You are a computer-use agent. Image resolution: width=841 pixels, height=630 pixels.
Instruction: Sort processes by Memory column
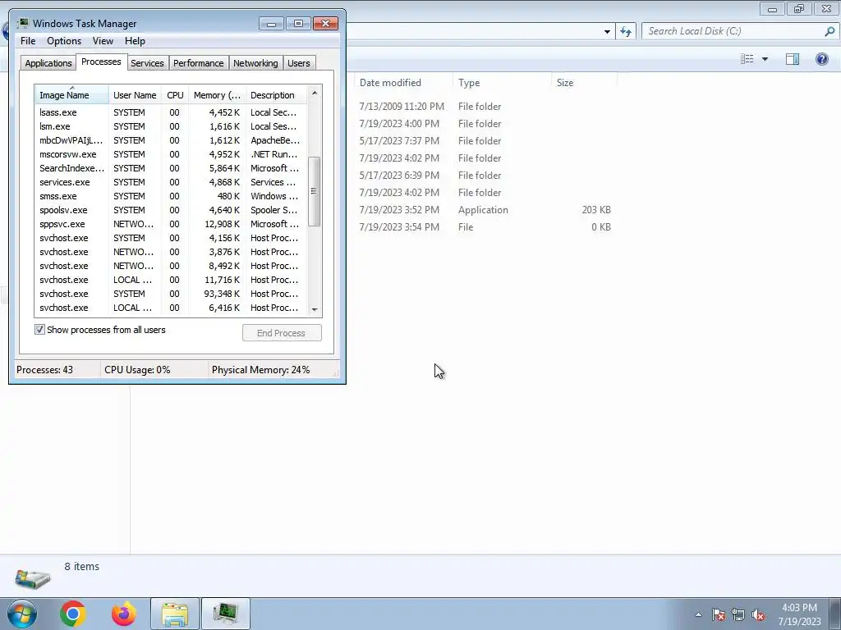click(x=217, y=95)
